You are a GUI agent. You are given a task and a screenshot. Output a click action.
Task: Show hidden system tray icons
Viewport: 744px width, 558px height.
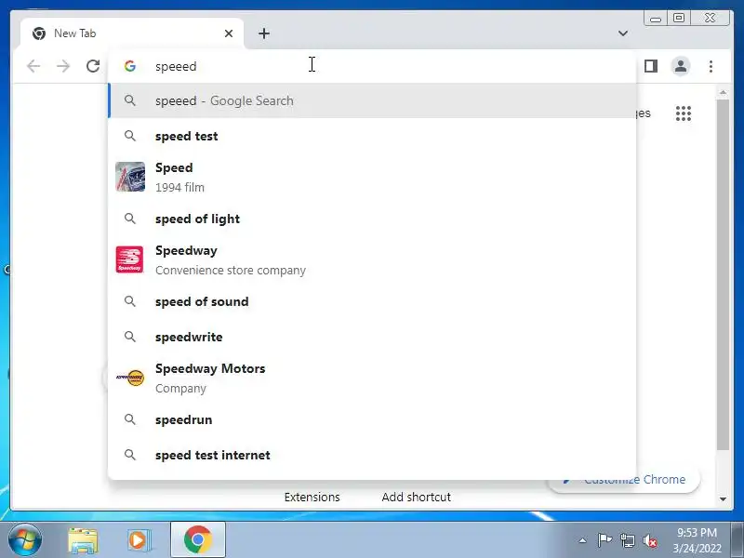[583, 540]
